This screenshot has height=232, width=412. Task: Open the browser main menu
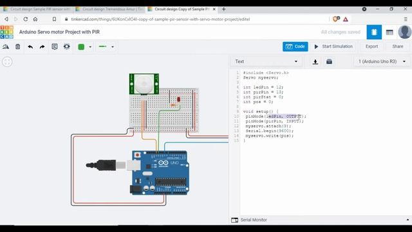pos(406,19)
